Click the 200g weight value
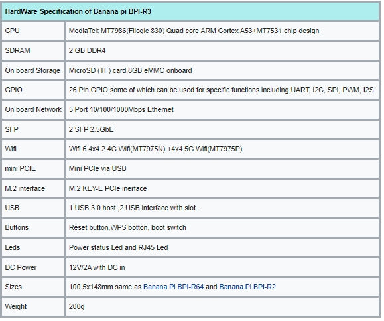Image resolution: width=384 pixels, height=321 pixels. click(76, 307)
